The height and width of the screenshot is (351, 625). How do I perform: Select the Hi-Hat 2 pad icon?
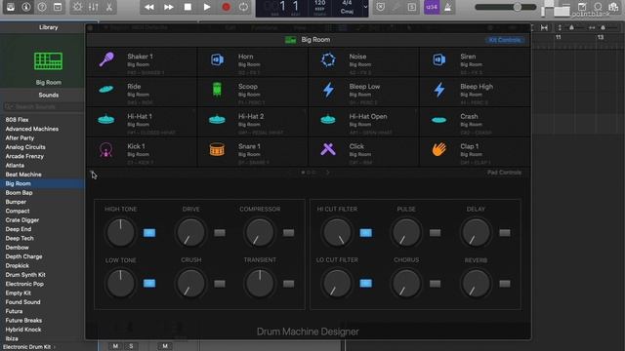point(217,119)
